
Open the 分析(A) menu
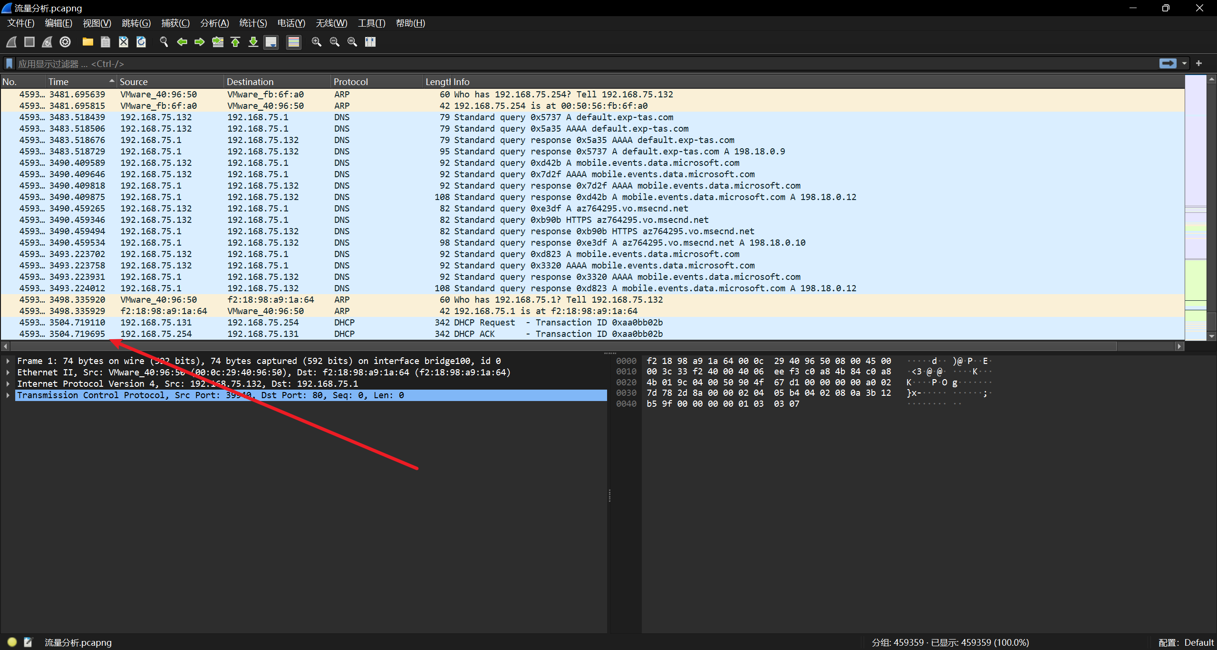coord(214,23)
